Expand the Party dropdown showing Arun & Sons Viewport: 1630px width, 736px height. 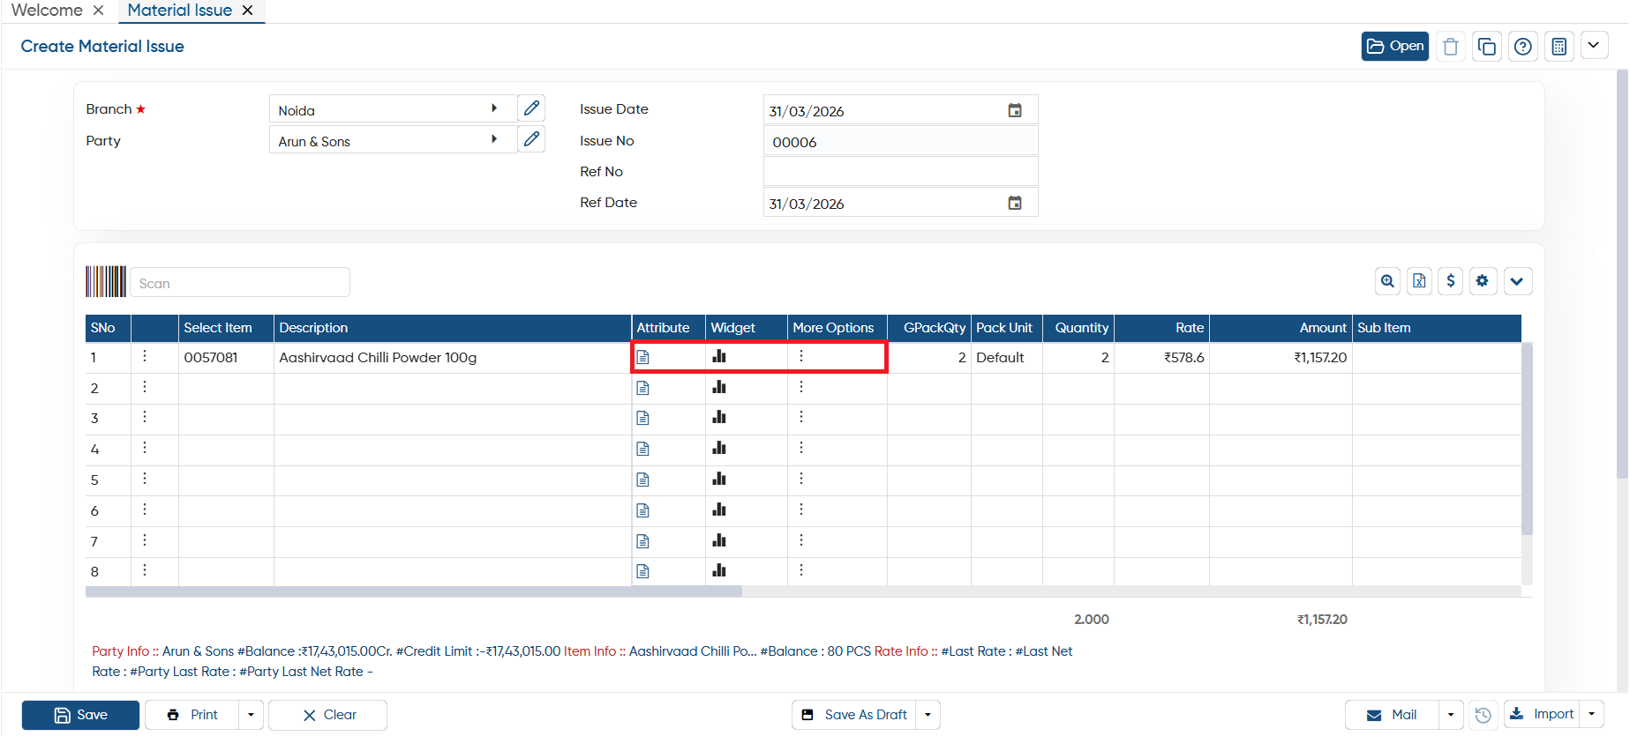coord(494,139)
